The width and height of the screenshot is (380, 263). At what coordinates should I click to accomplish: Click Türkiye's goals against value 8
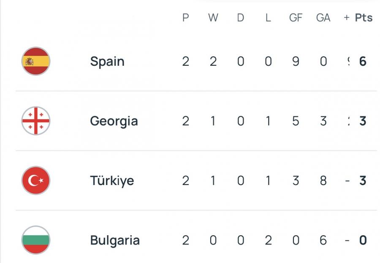pyautogui.click(x=323, y=181)
